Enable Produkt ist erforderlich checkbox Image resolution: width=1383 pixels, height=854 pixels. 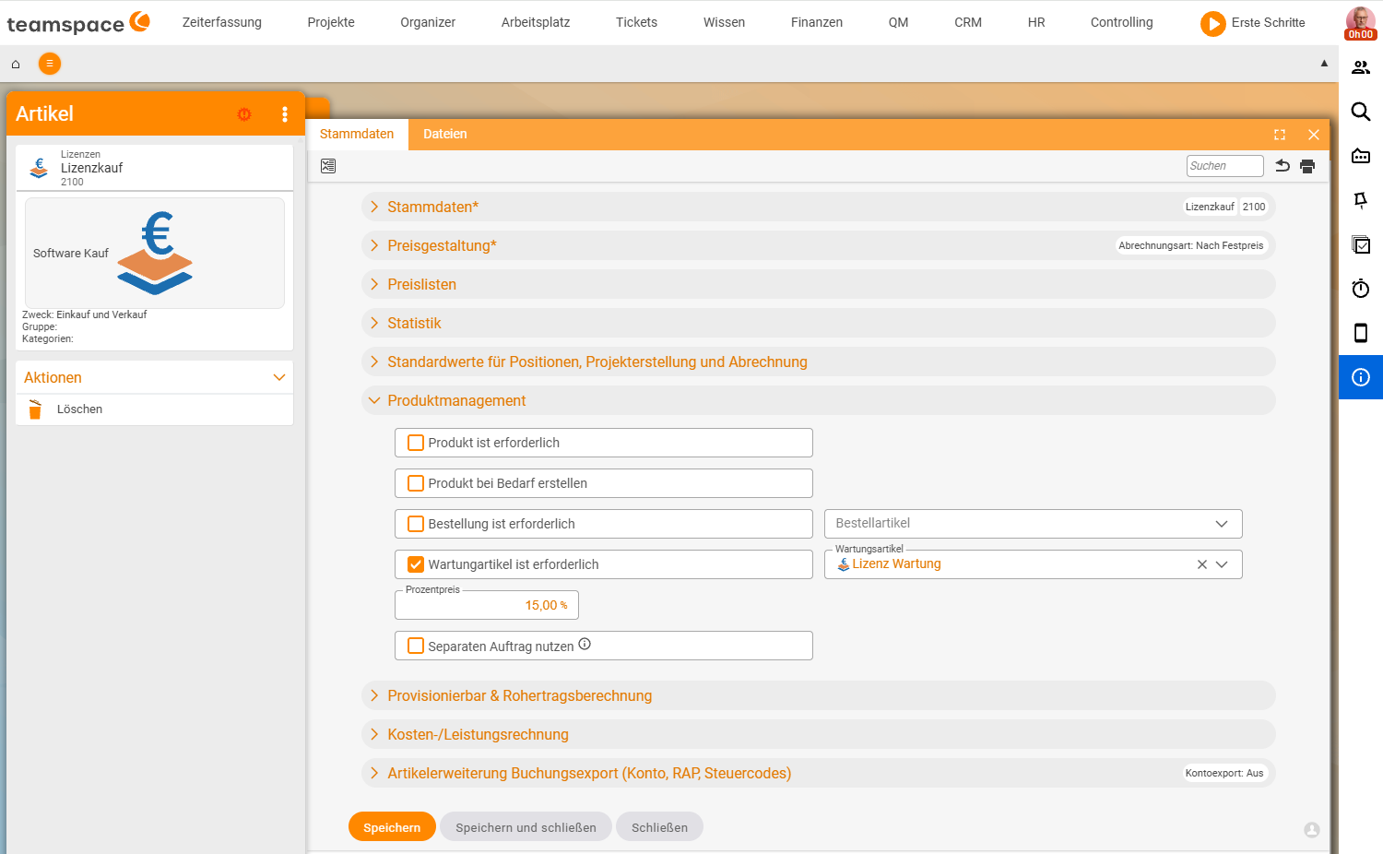coord(416,443)
